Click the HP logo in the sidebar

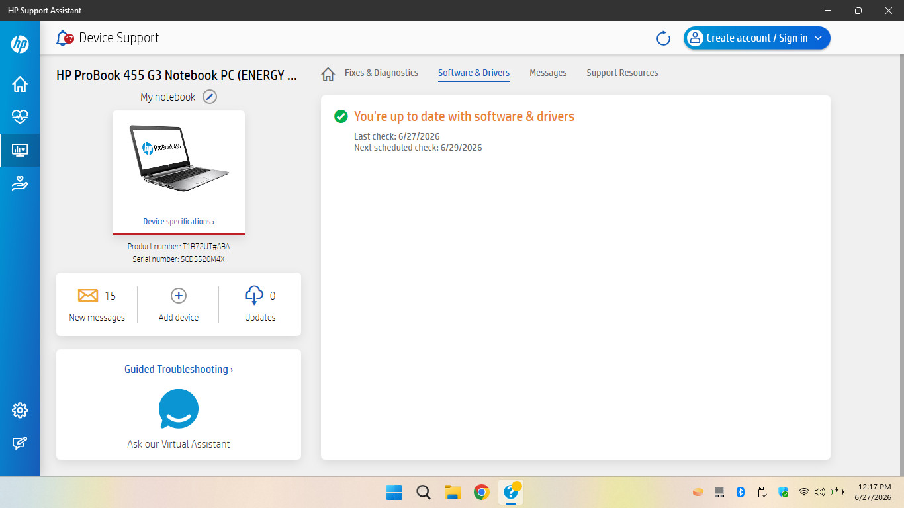click(x=20, y=44)
